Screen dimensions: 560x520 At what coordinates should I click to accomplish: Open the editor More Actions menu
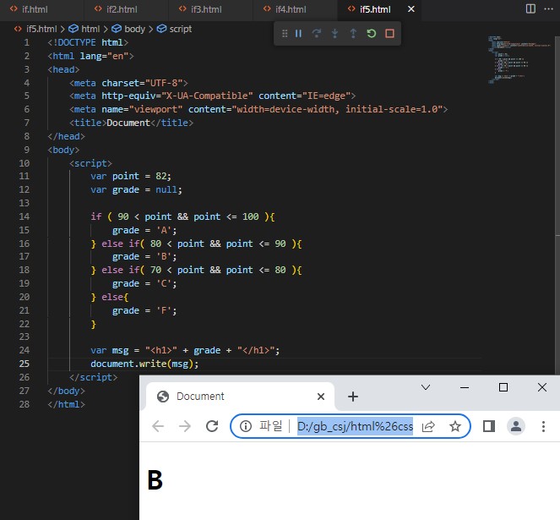[x=548, y=9]
